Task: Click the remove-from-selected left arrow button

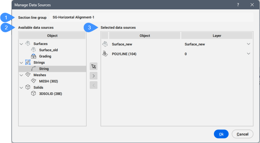Action: (x=93, y=85)
